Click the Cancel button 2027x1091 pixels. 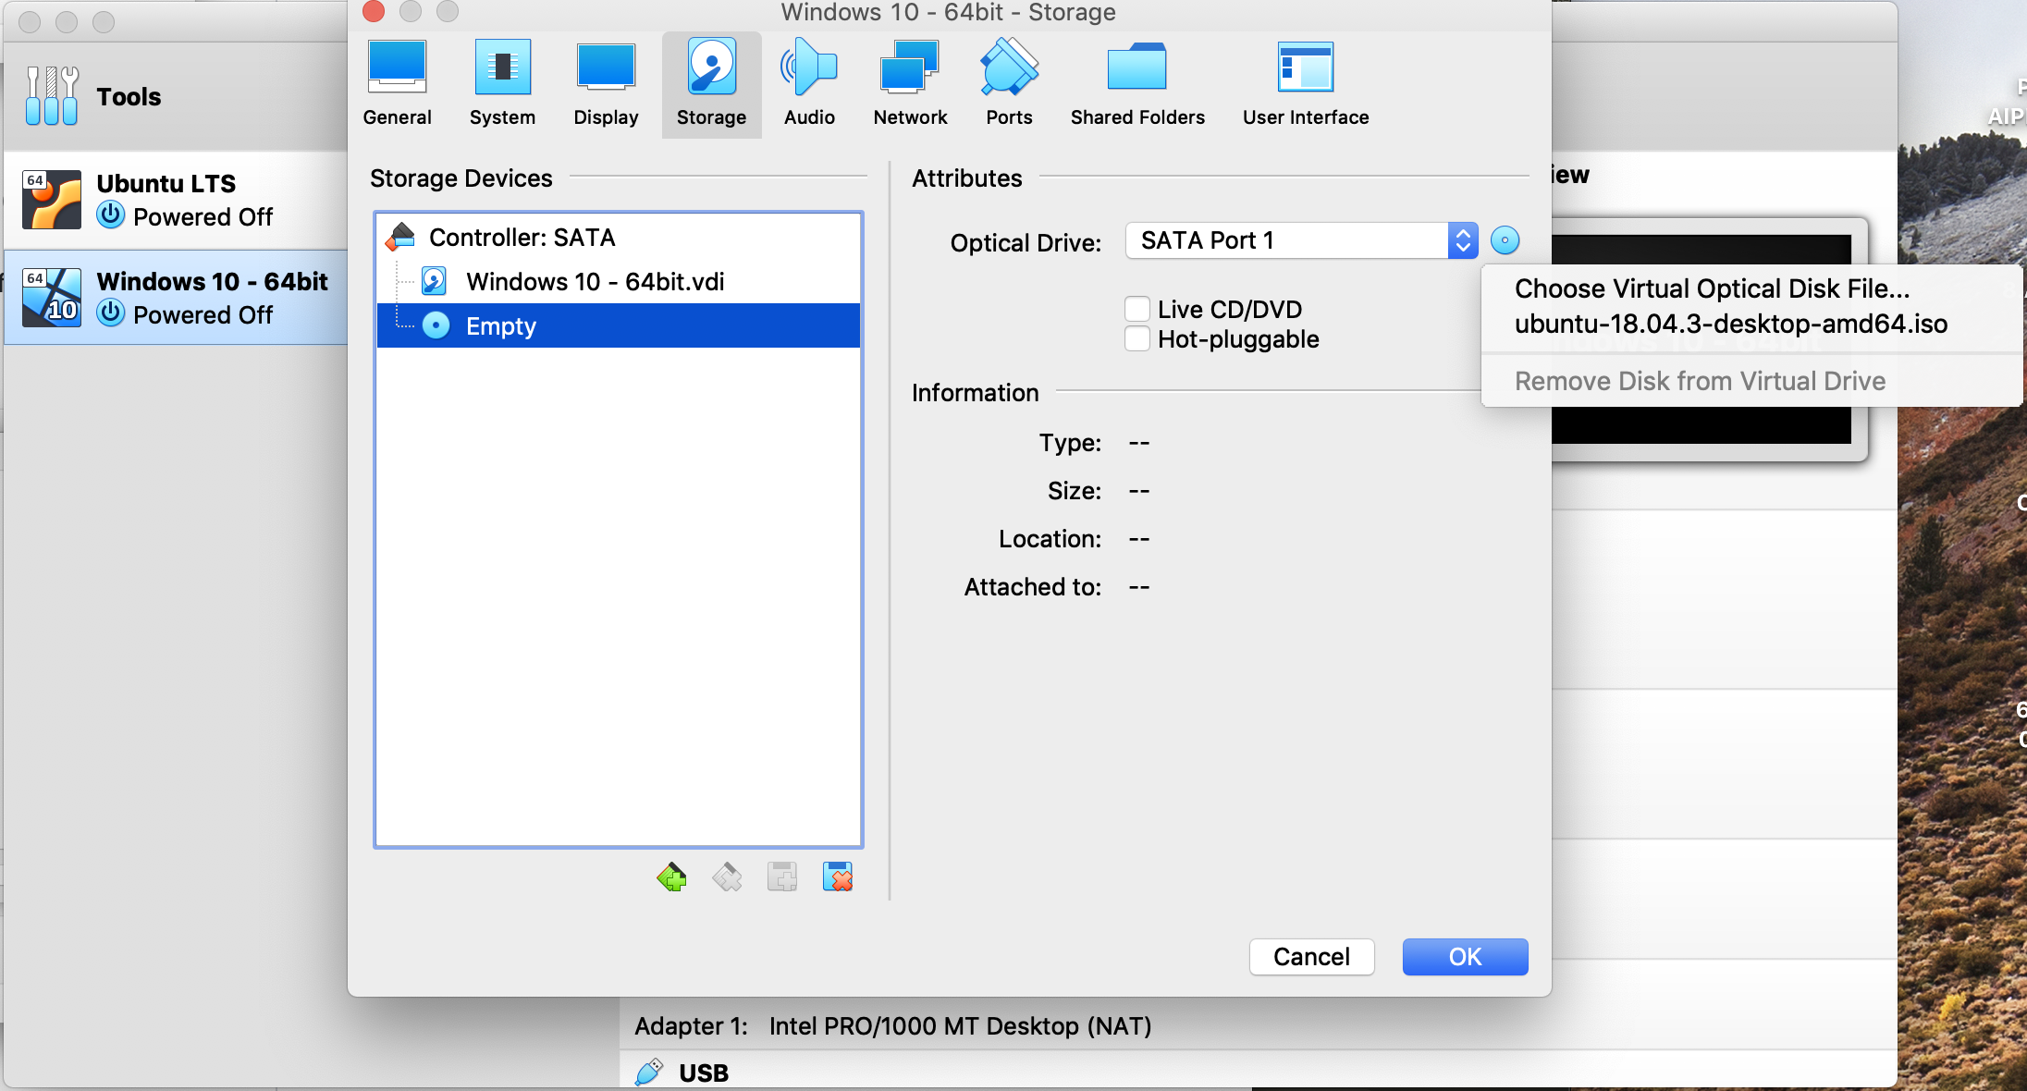pos(1311,957)
